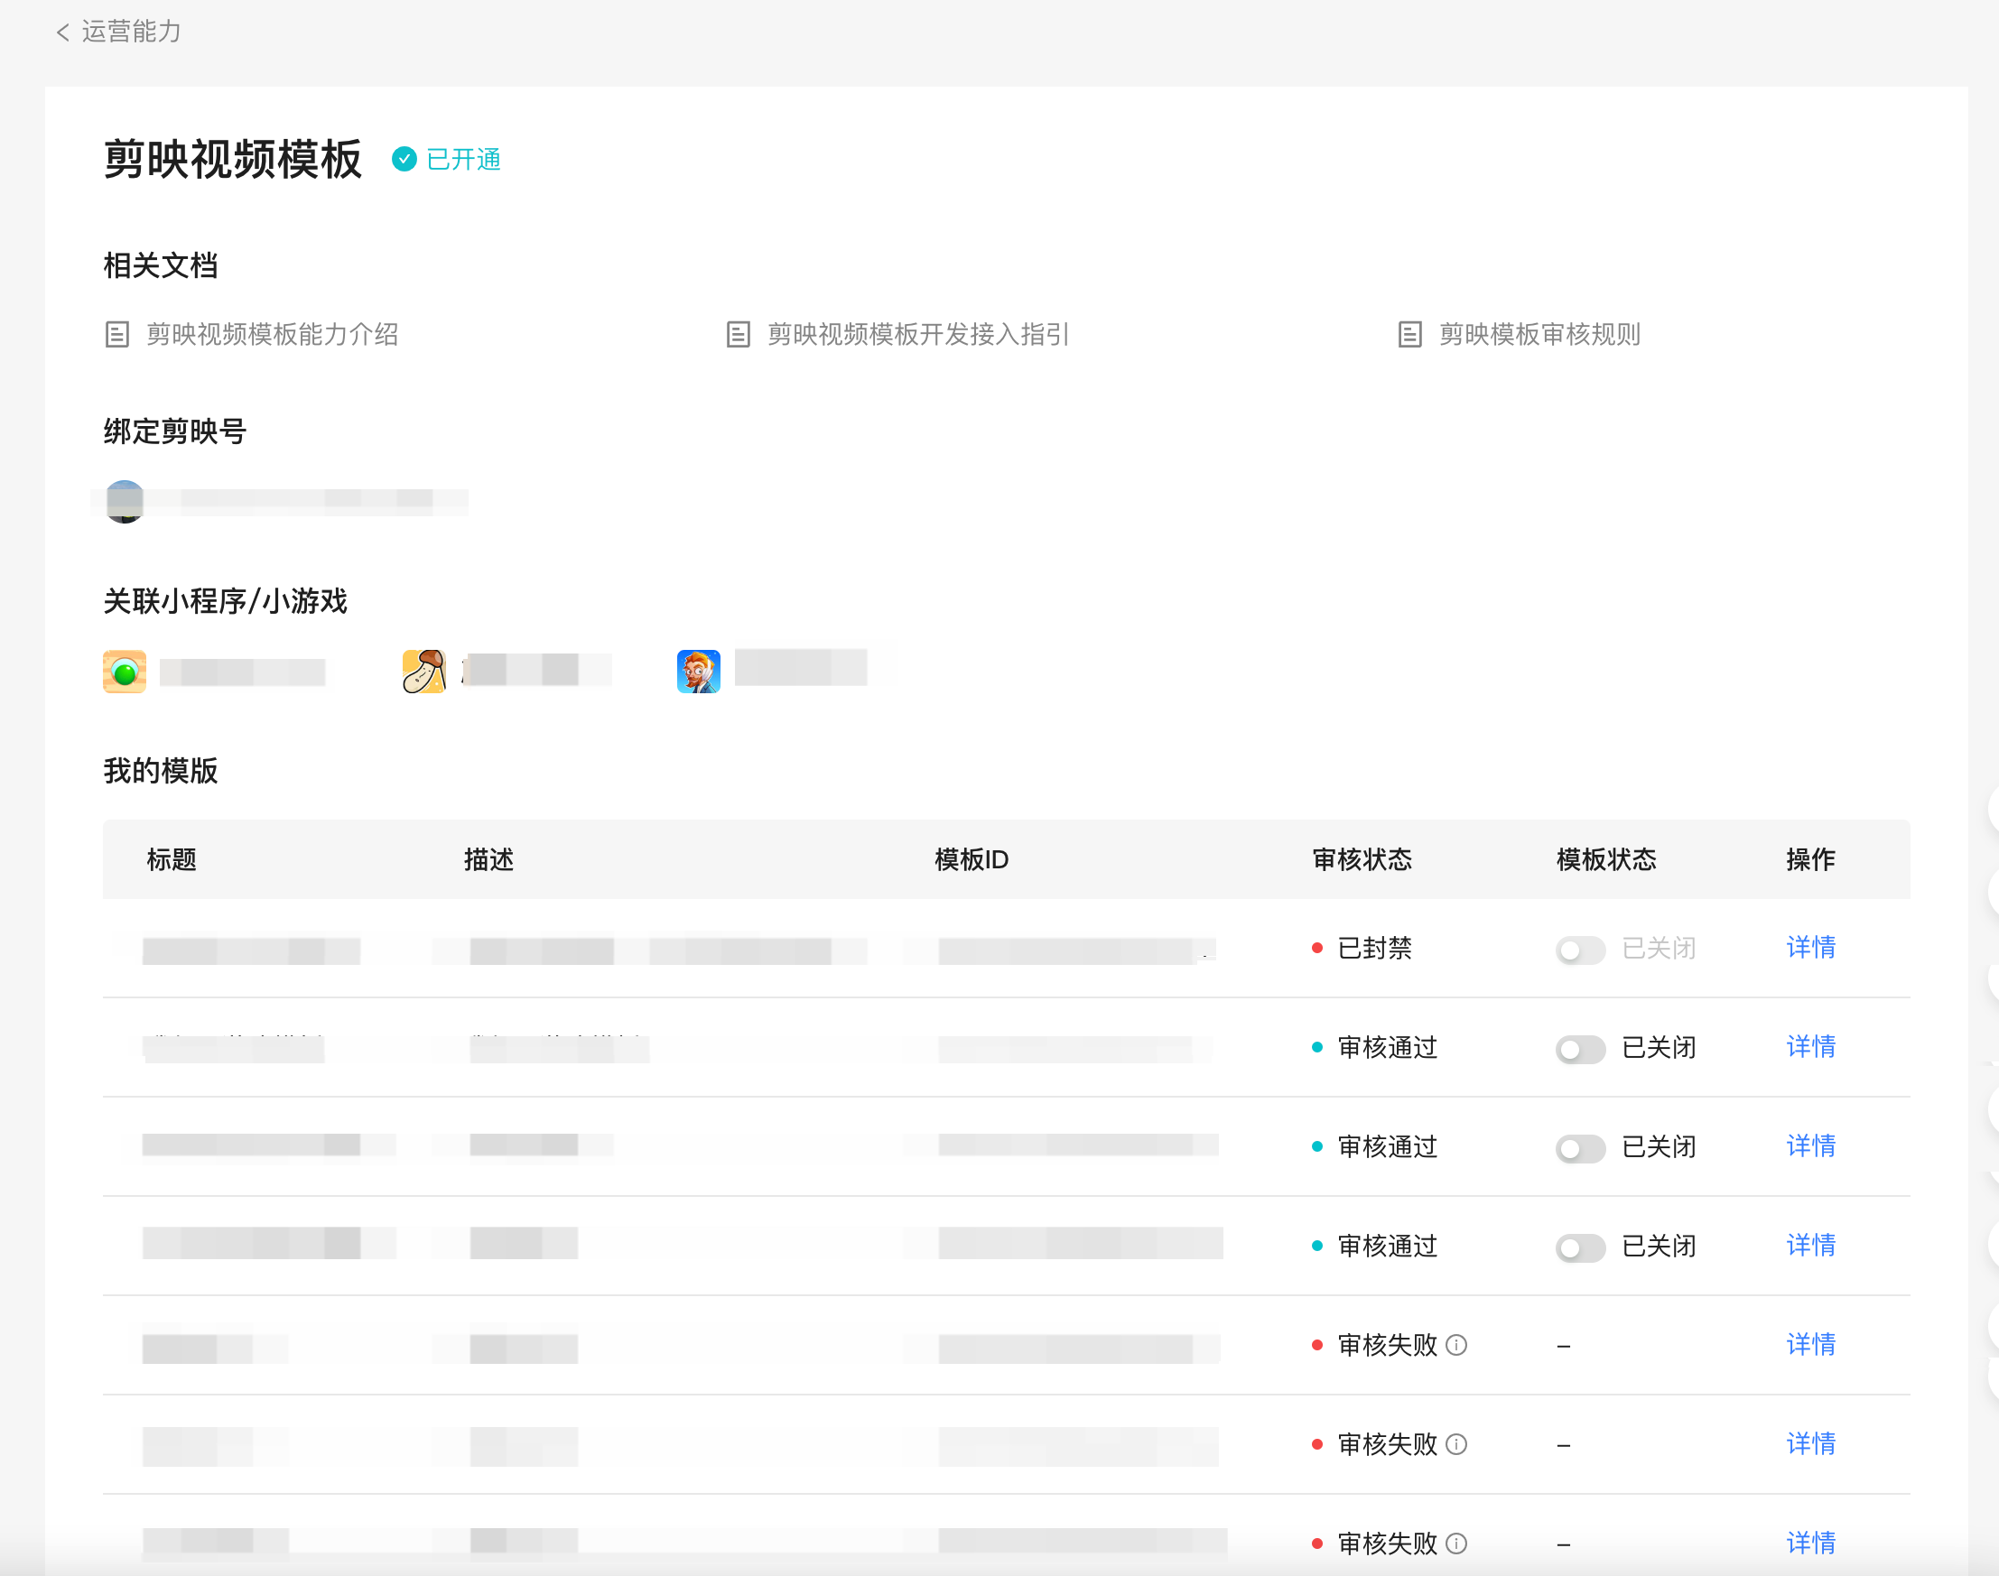Toggle the template switch in third 审核通过 row
Image resolution: width=1999 pixels, height=1576 pixels.
click(x=1580, y=1247)
